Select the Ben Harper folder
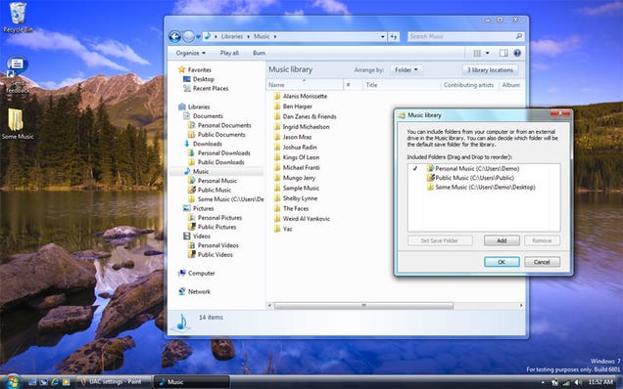 point(293,107)
